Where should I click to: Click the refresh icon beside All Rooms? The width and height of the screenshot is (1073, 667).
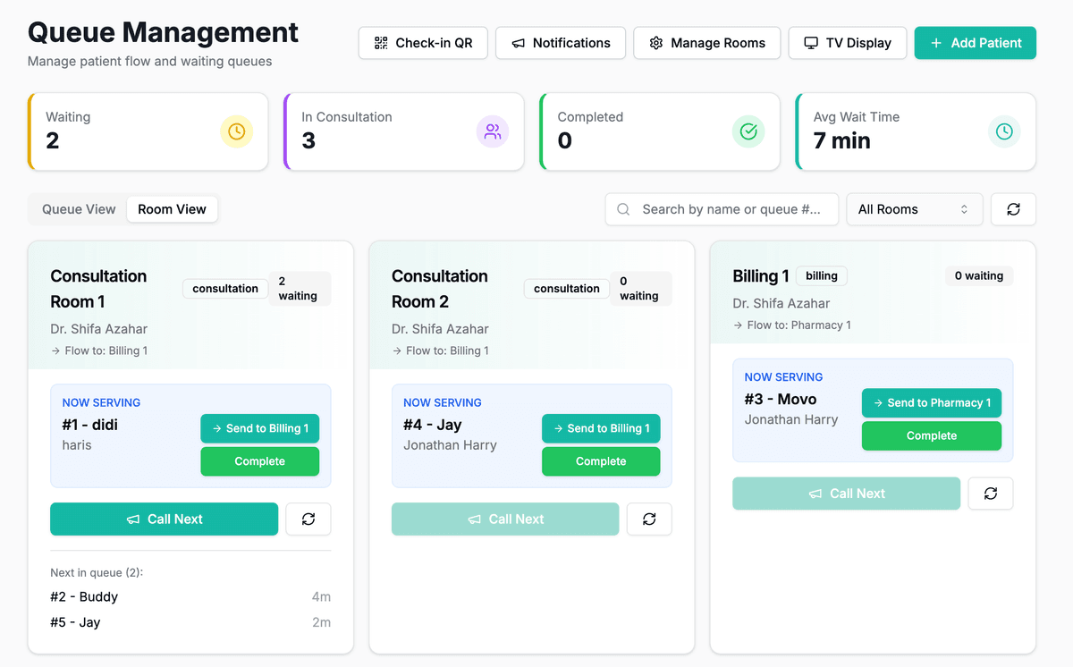click(1013, 209)
